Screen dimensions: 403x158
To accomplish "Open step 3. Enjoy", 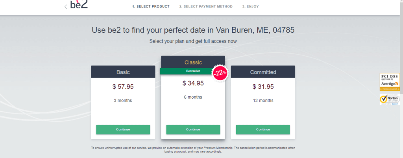I will coord(250,7).
